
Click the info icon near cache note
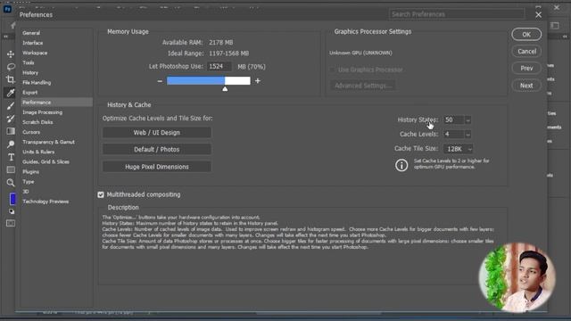click(401, 165)
